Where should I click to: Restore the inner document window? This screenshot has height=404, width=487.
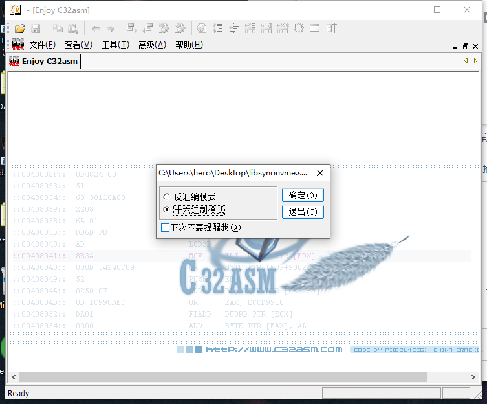(x=465, y=47)
